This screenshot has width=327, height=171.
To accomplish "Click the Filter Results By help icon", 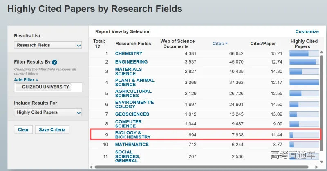I will coord(54,62).
